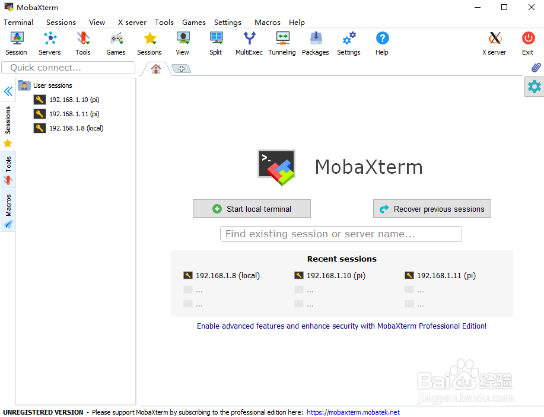Open the Help menu
This screenshot has width=544, height=417.
point(297,22)
